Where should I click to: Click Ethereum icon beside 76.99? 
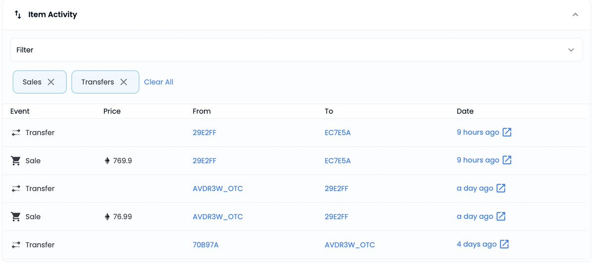tap(107, 216)
